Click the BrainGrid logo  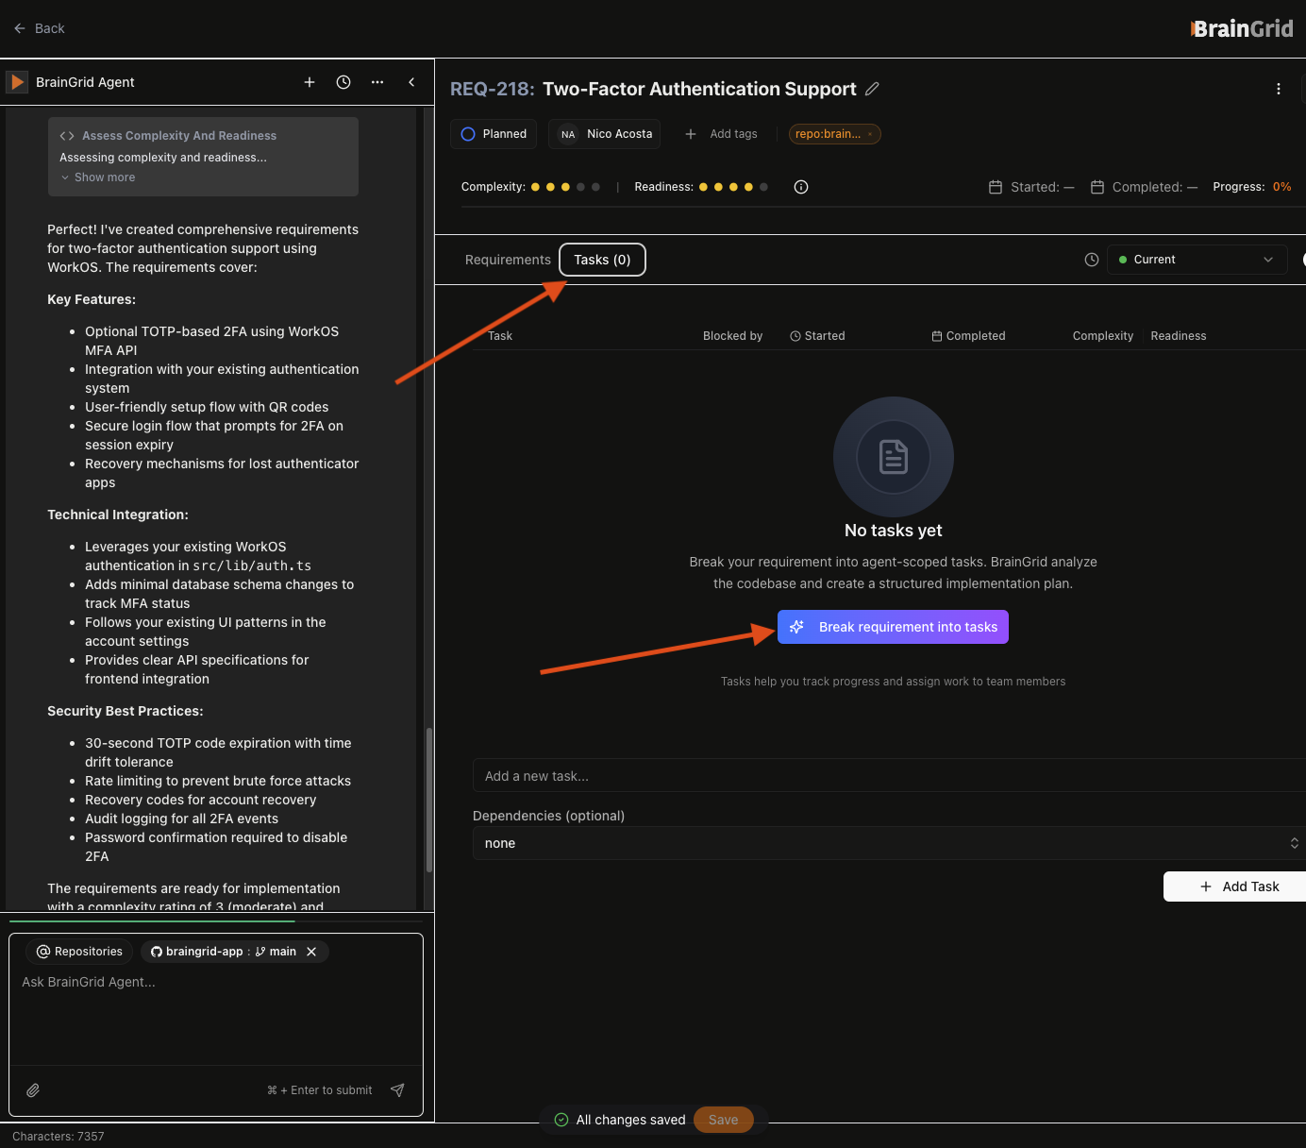1242,28
